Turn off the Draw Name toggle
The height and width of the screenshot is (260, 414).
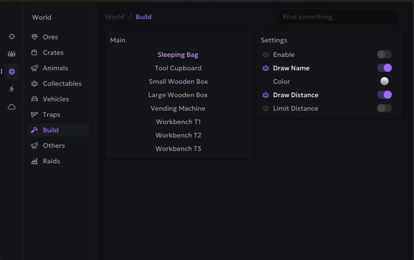(384, 68)
